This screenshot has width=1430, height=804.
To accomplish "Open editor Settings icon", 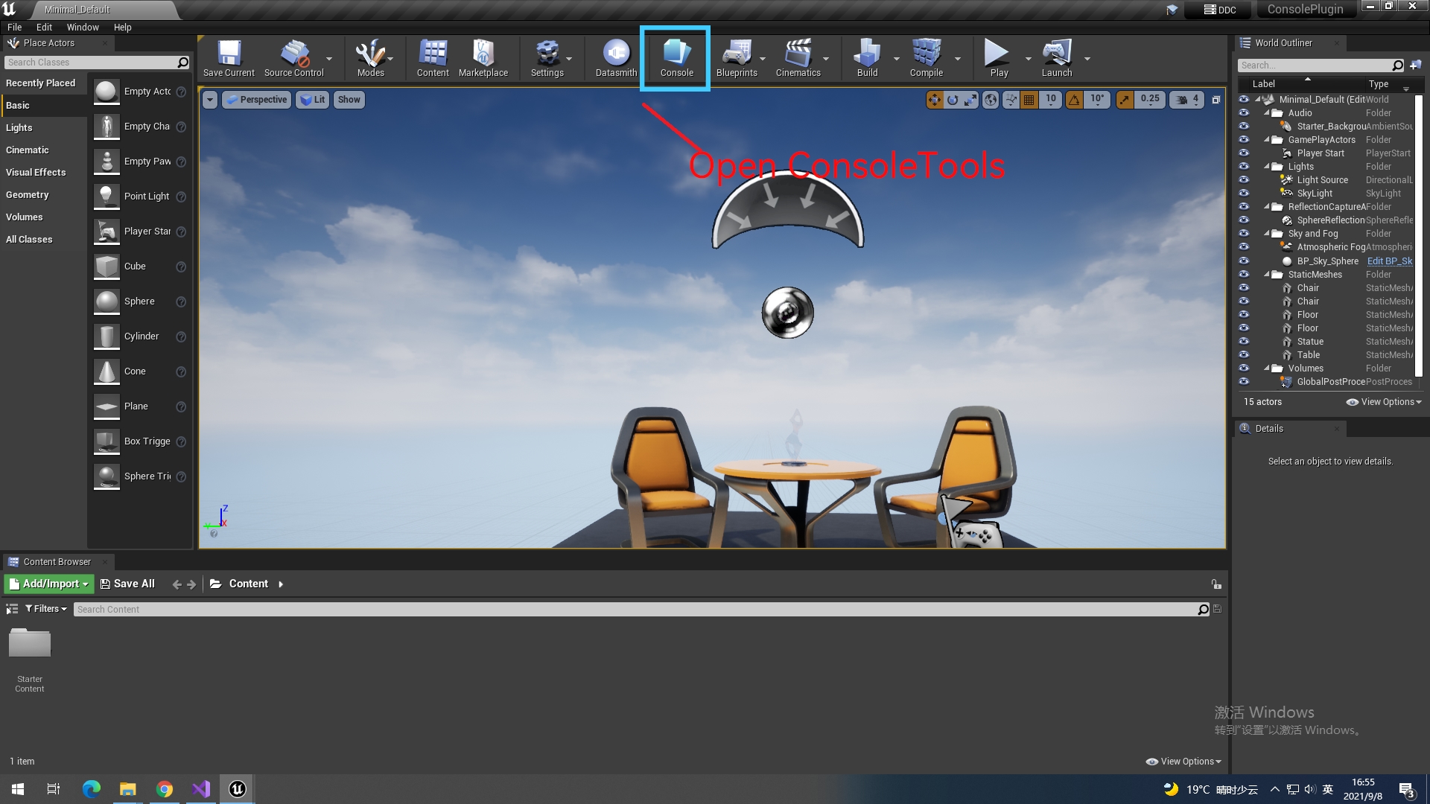I will click(x=547, y=58).
